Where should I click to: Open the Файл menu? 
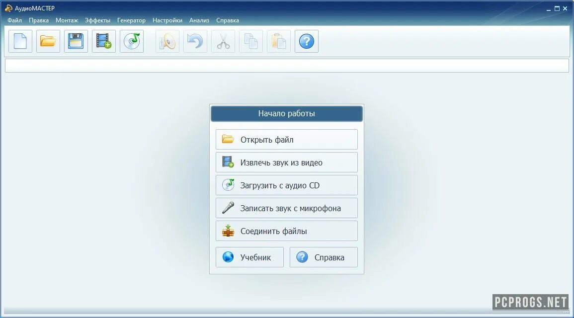pos(14,20)
